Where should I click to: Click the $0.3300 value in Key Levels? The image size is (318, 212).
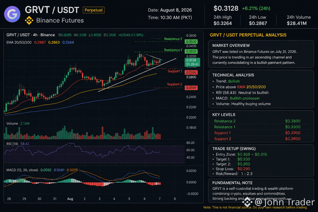(x=293, y=127)
